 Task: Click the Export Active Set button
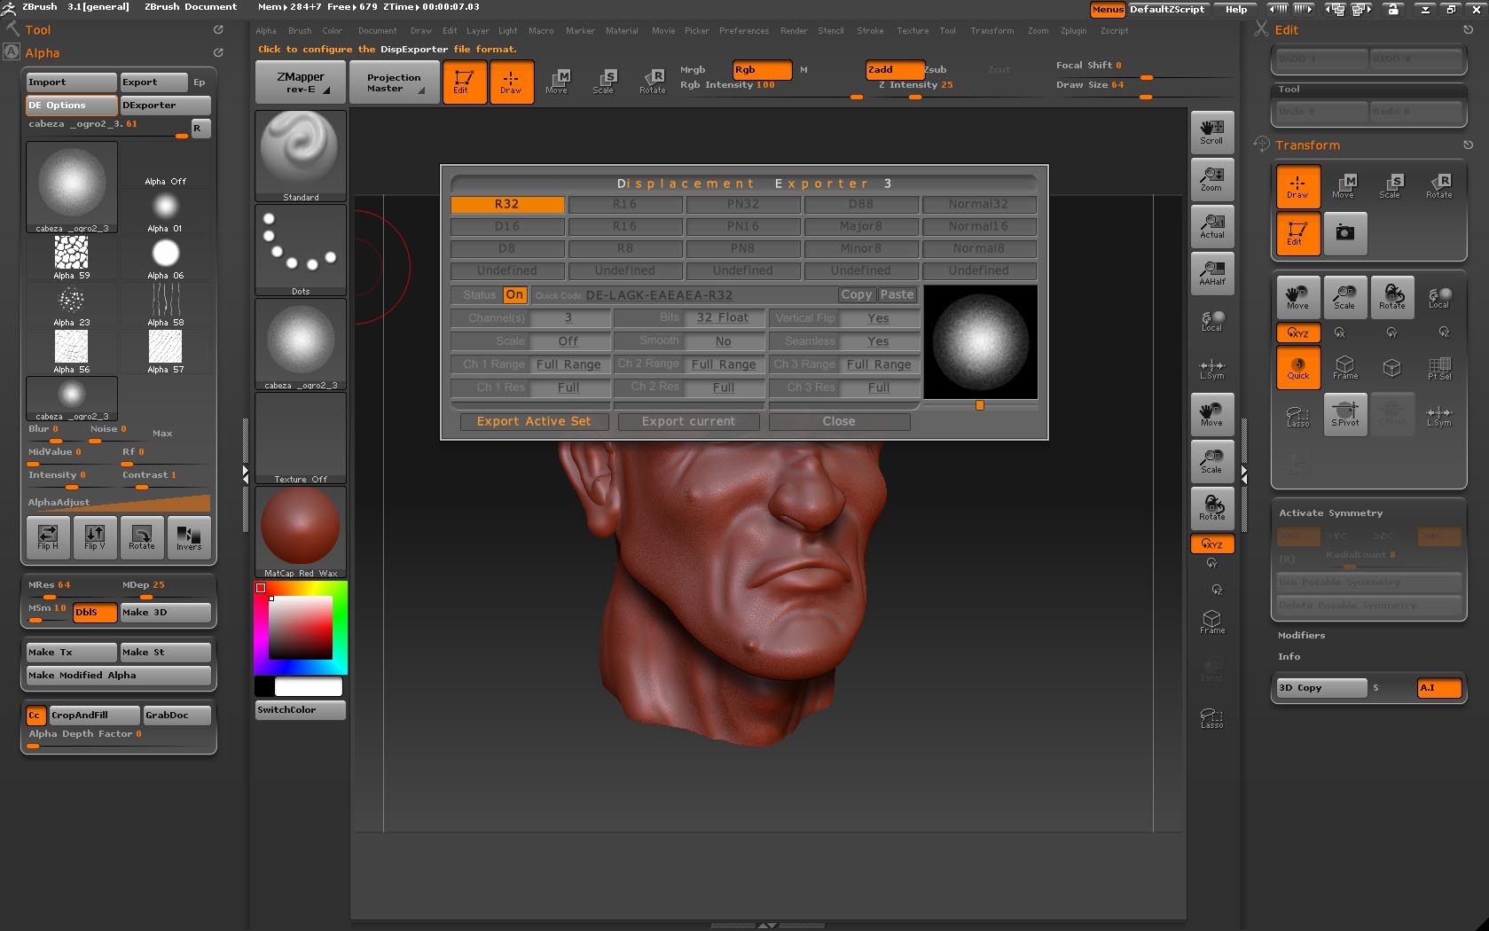(534, 421)
